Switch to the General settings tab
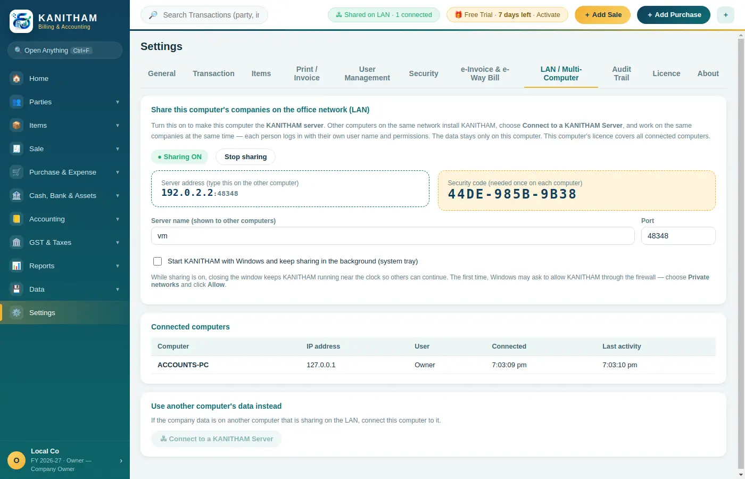 coord(162,73)
